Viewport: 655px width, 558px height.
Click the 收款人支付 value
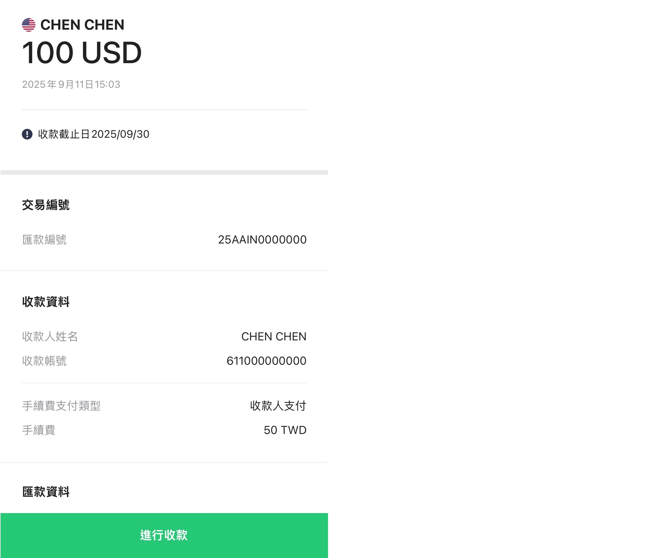pos(278,406)
